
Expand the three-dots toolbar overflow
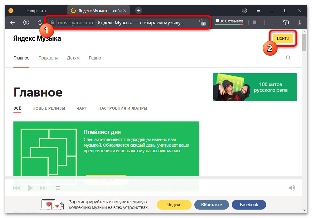click(272, 22)
